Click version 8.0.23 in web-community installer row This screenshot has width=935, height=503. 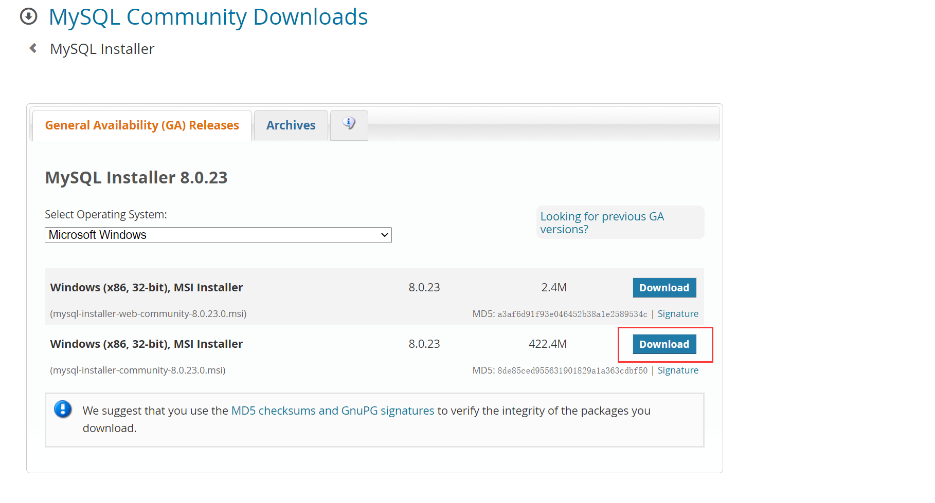pos(424,288)
